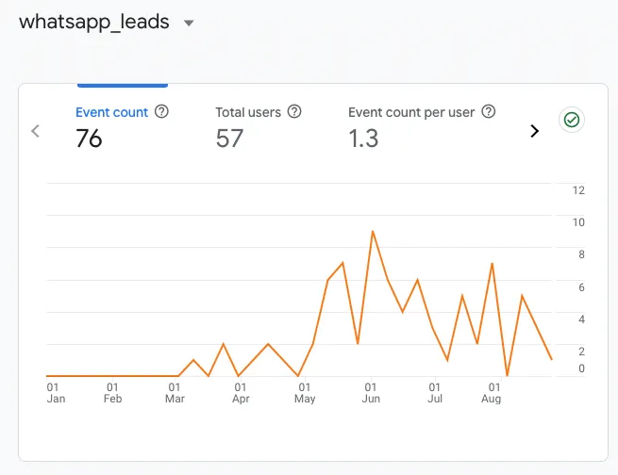
Task: Click help icon beside Total users
Action: tap(294, 112)
